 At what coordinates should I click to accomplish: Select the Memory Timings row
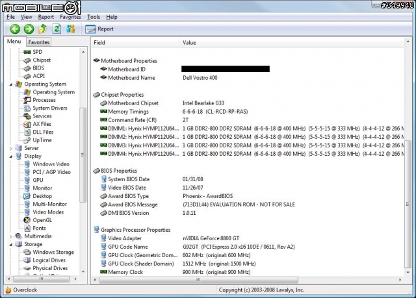(x=247, y=112)
